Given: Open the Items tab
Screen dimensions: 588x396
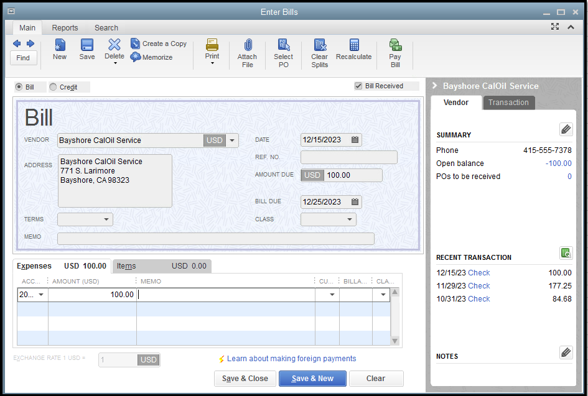Looking at the screenshot, I should pos(162,266).
